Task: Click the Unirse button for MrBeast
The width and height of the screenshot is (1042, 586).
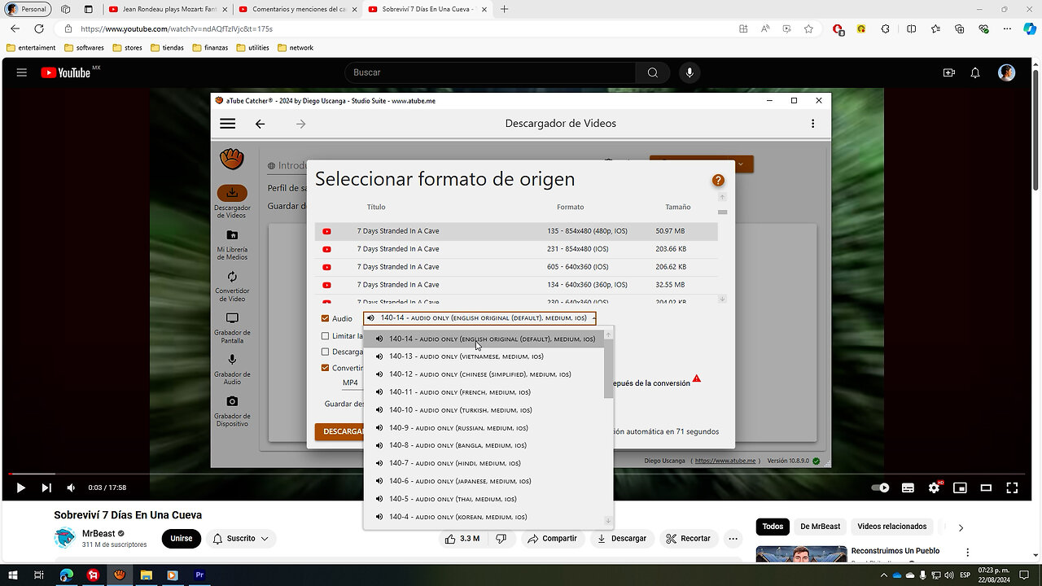Action: coord(182,538)
